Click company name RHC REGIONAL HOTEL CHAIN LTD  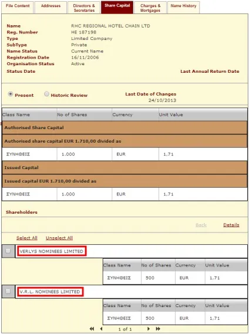tap(110, 26)
